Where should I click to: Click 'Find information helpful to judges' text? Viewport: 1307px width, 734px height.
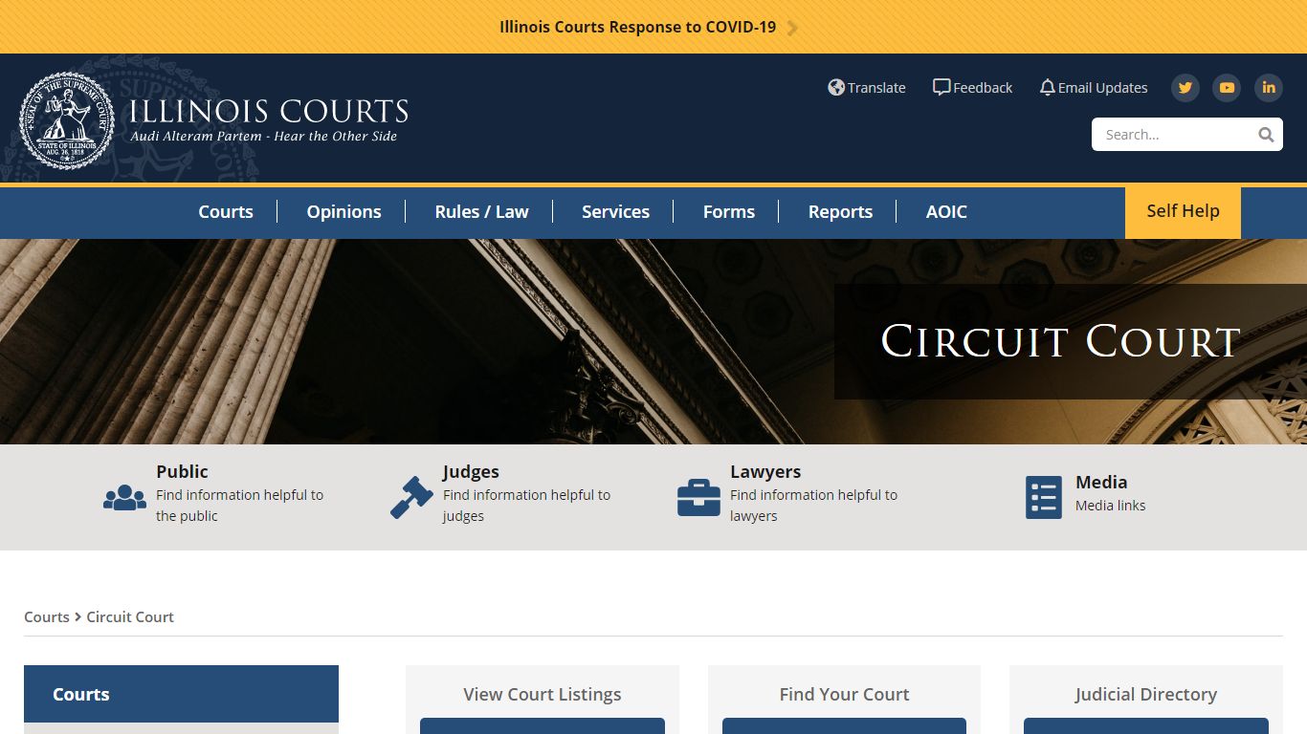click(526, 506)
